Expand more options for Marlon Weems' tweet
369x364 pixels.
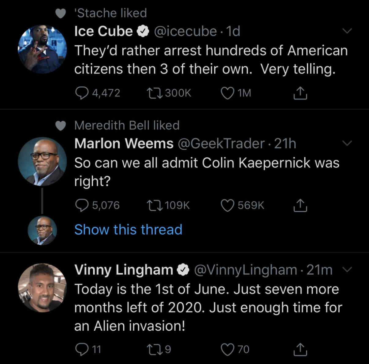tap(347, 143)
